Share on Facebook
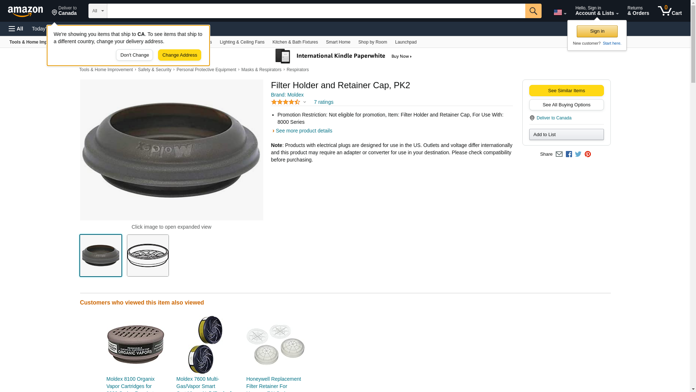Screen dimensions: 696x392 569,154
